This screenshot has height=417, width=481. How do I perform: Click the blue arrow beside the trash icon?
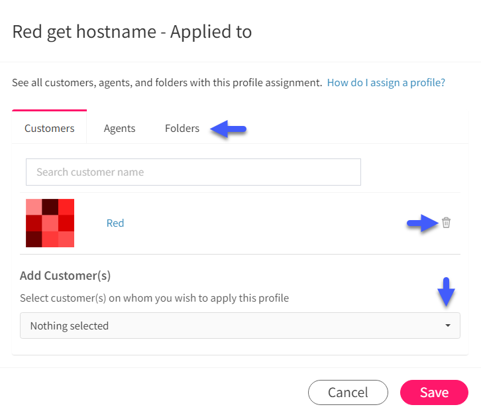click(x=423, y=223)
